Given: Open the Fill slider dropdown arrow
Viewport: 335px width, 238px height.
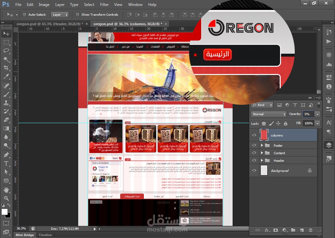Looking at the screenshot, I should (x=317, y=123).
